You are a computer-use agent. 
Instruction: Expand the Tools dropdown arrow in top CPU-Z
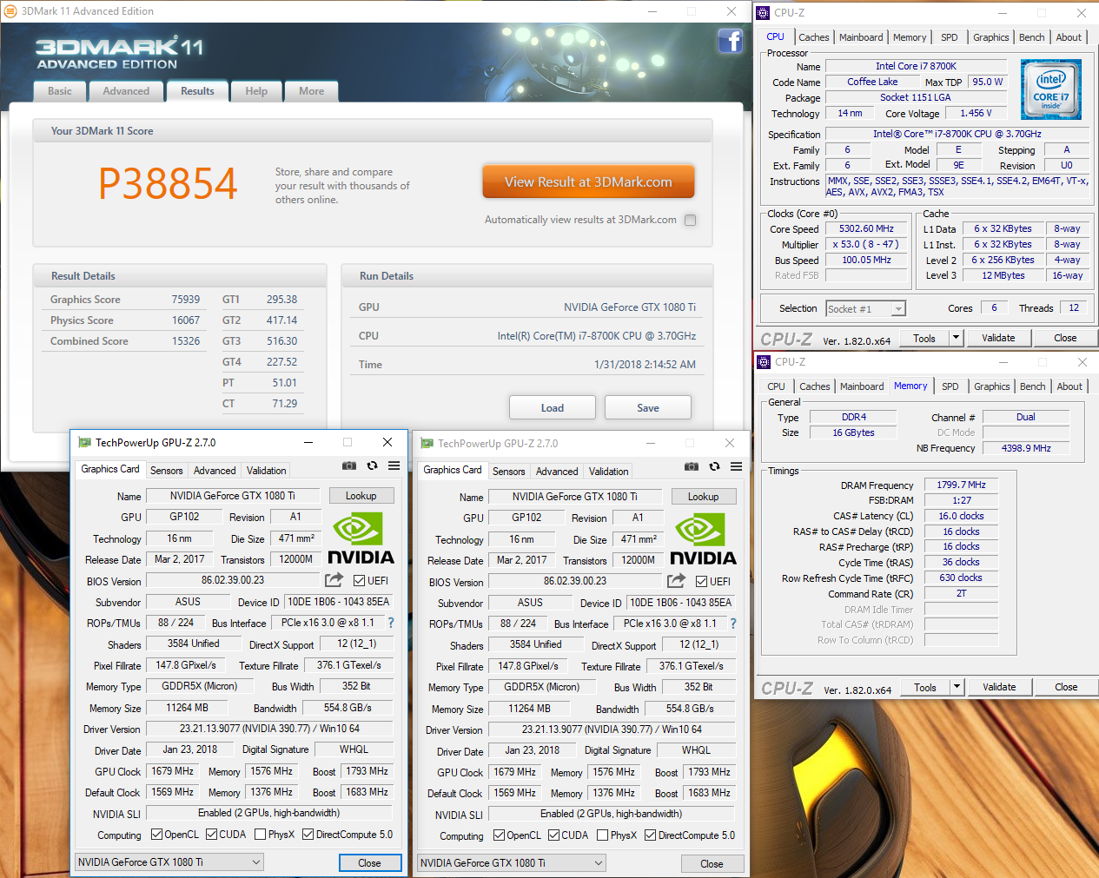point(957,338)
